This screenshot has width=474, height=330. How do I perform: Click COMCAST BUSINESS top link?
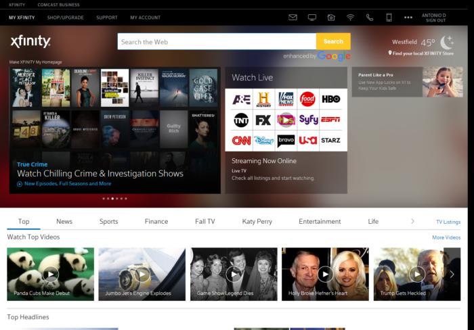tap(59, 5)
